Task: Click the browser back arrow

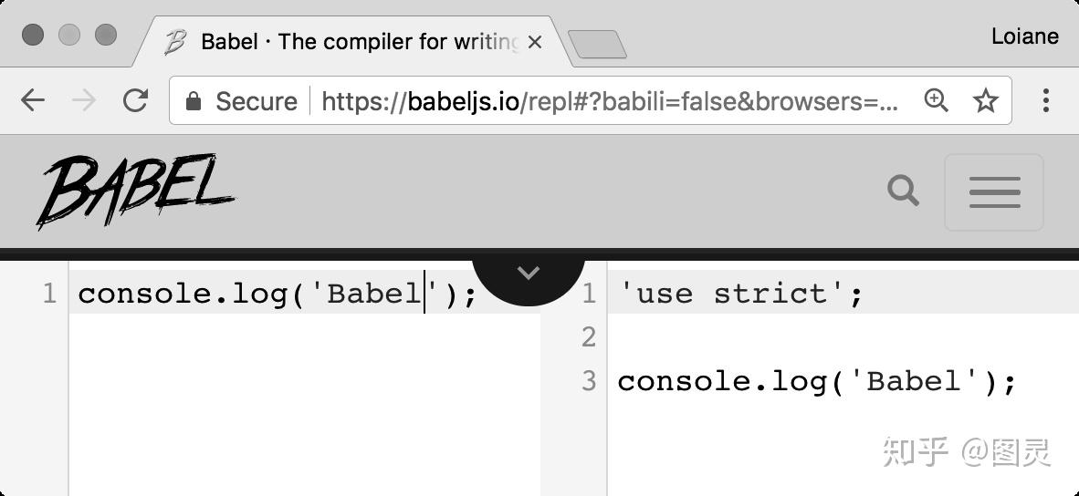Action: (x=33, y=100)
